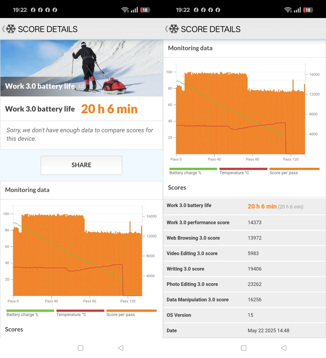Viewport: 326px width, 358px height.
Task: Select the Video Editing 3.0 score row
Action: (x=244, y=253)
